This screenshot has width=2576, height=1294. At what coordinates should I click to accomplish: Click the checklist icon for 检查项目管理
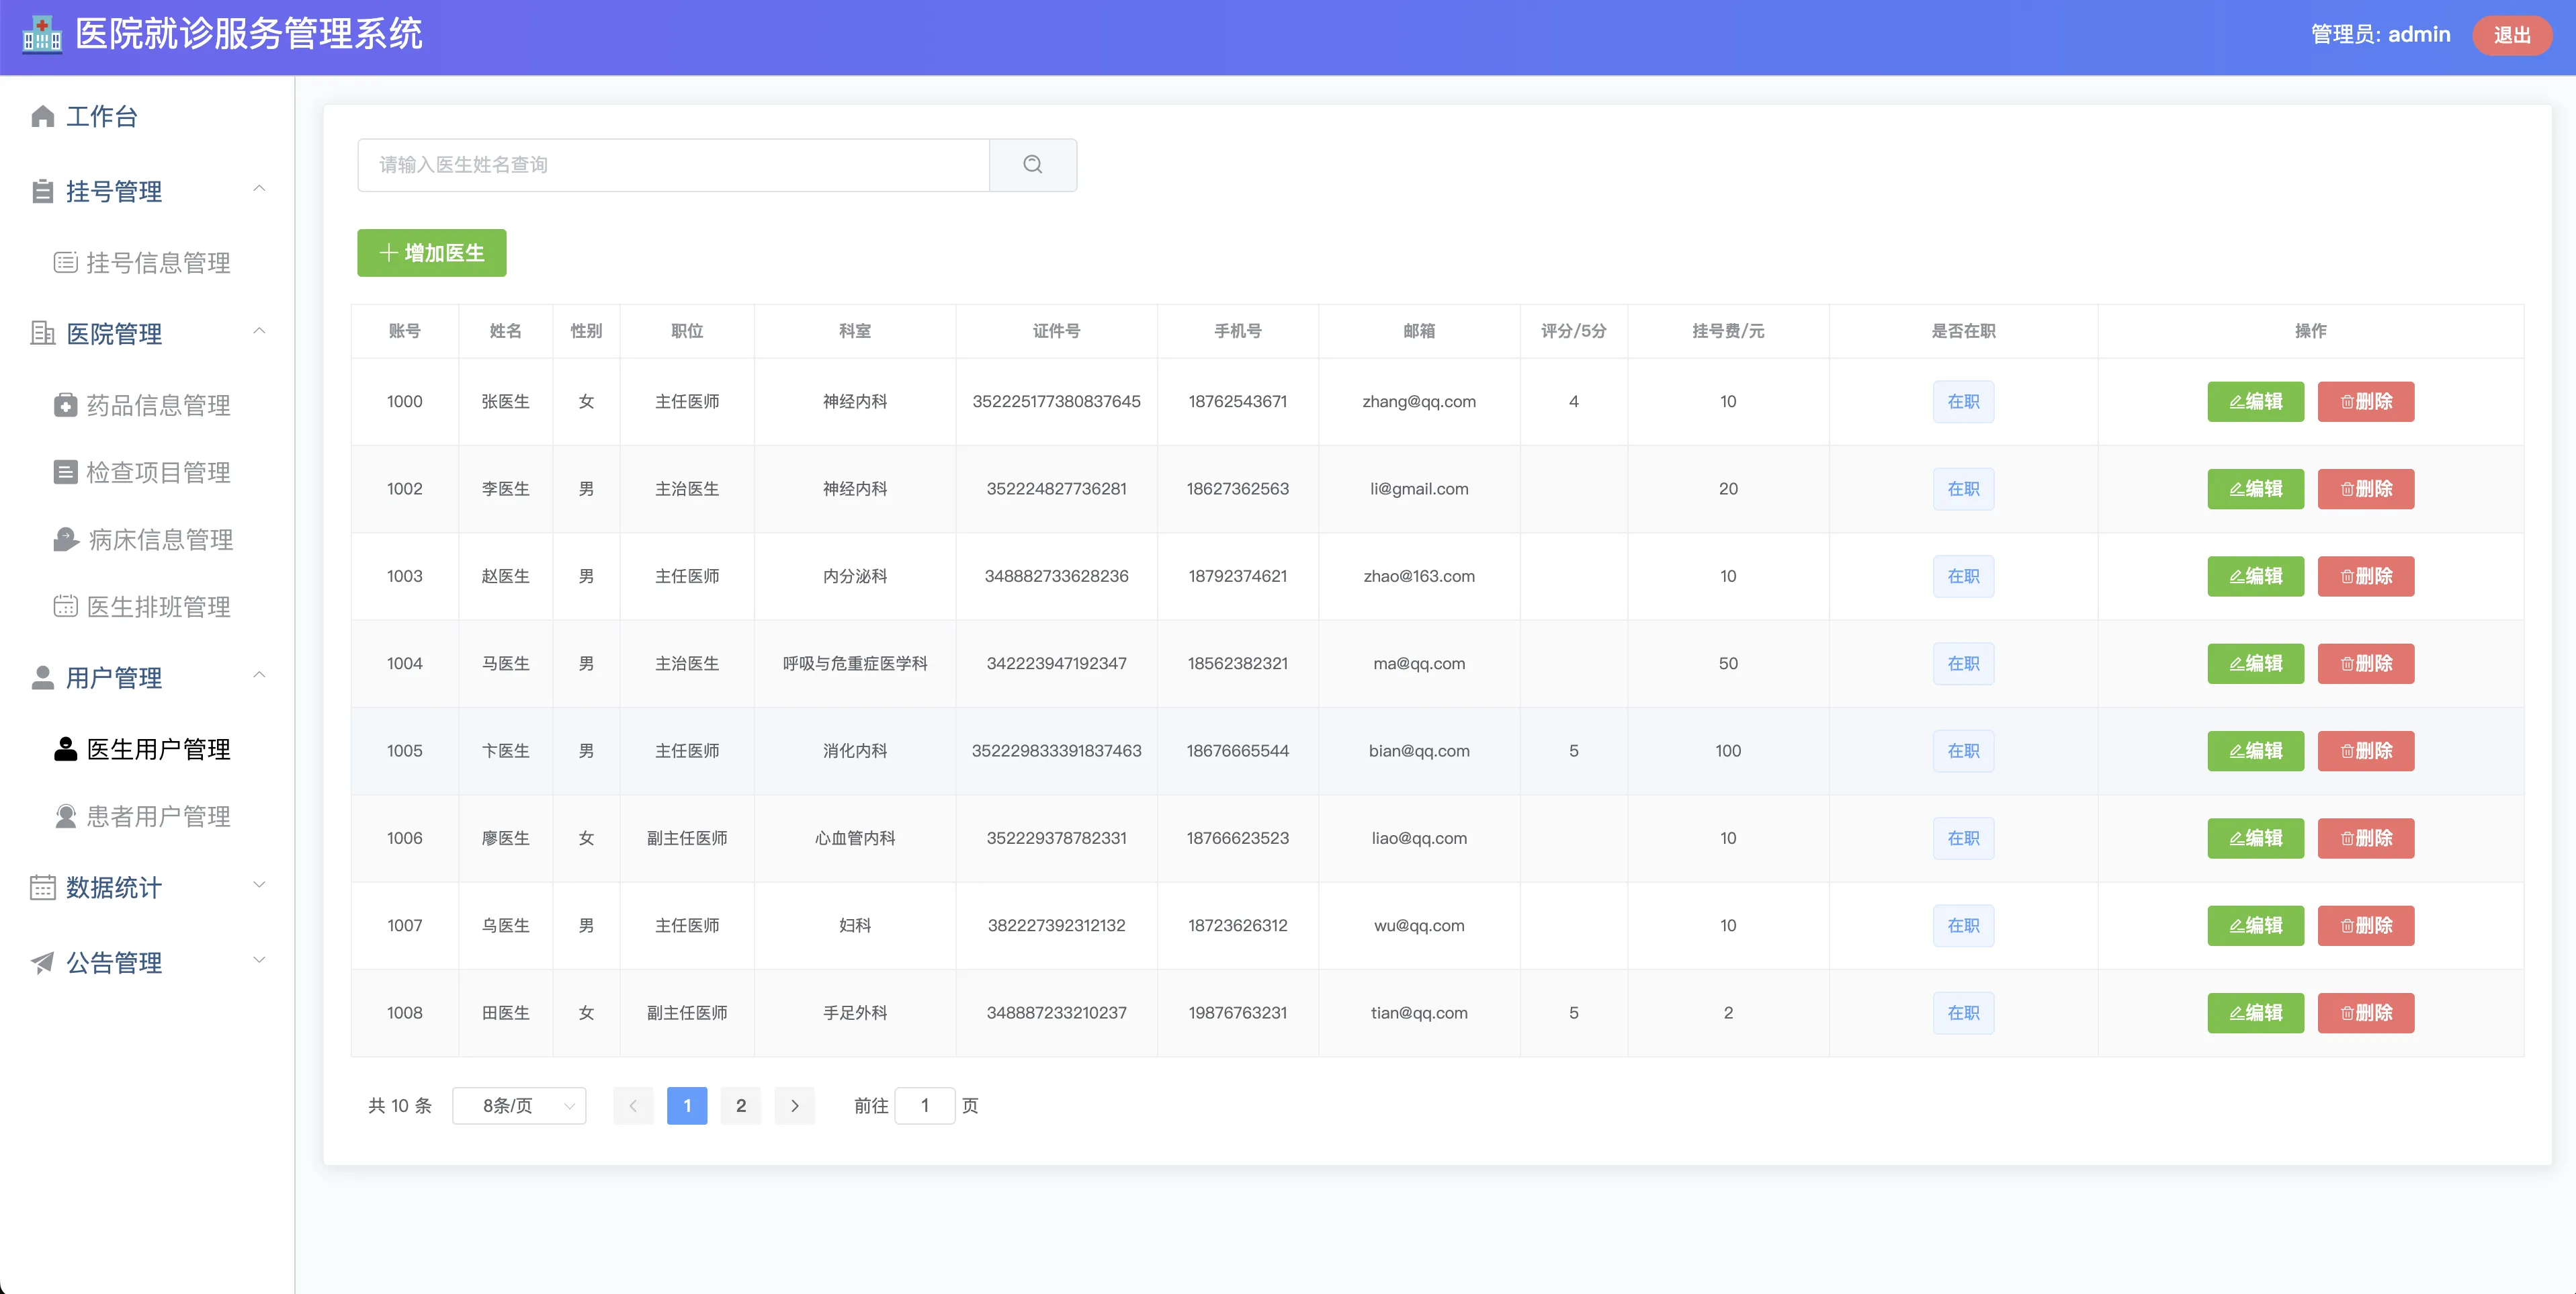click(65, 472)
